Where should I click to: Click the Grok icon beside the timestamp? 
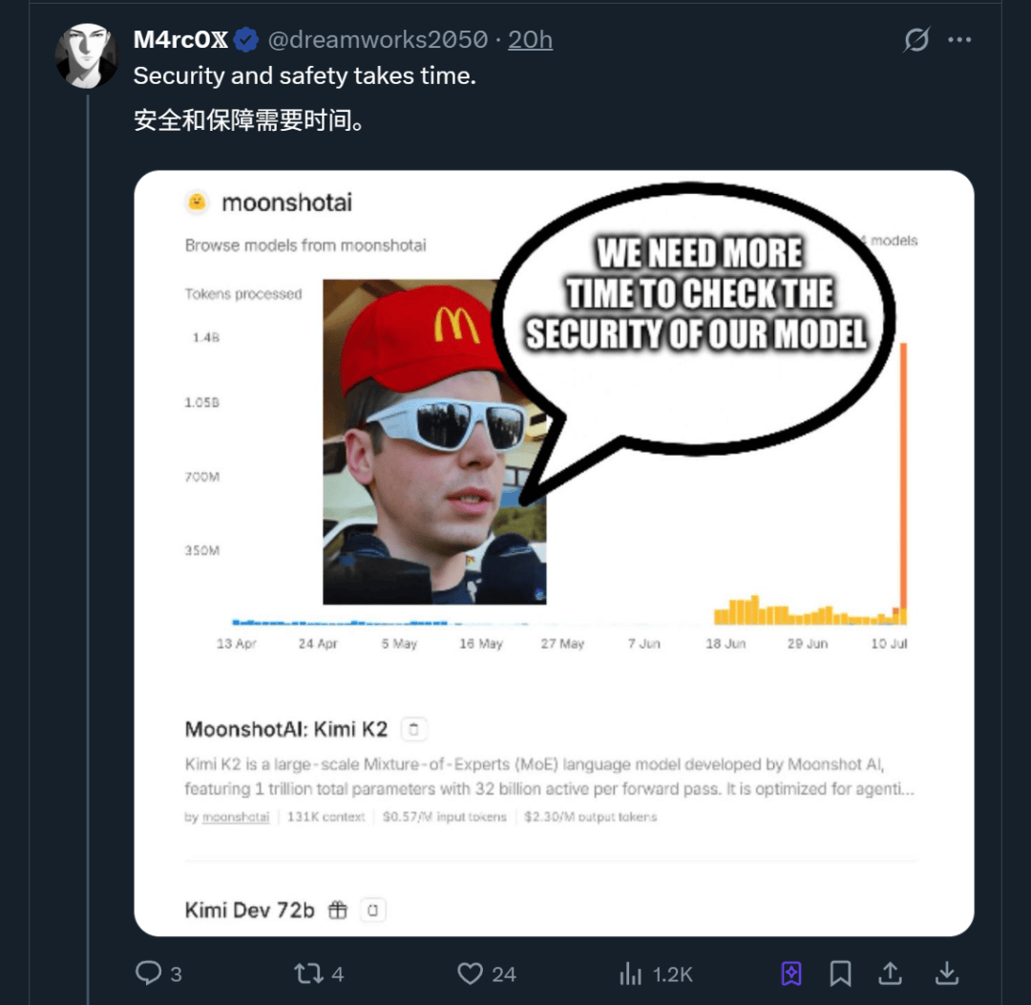916,40
